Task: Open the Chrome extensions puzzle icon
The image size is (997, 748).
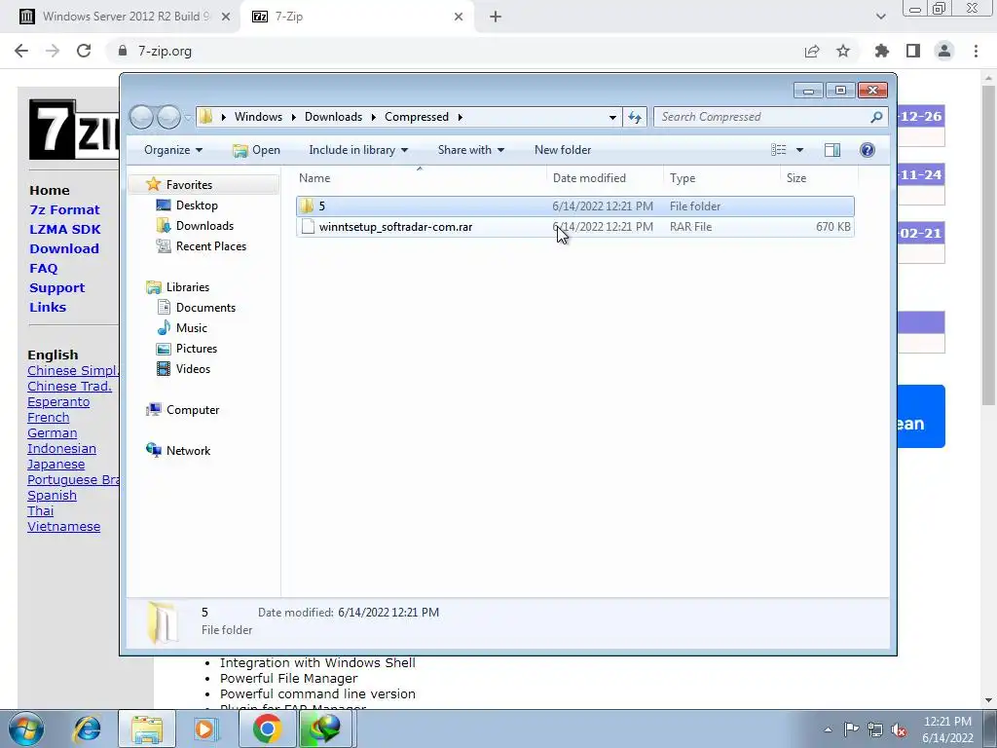Action: (x=882, y=51)
